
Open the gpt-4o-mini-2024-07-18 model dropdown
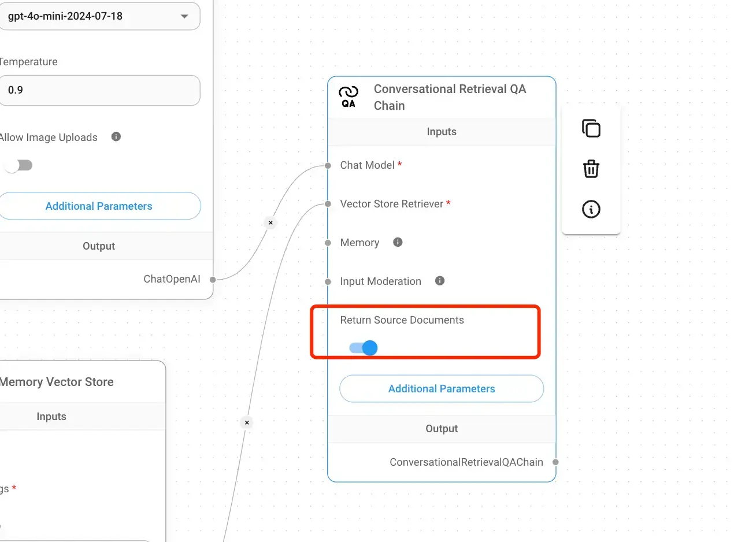click(x=98, y=16)
